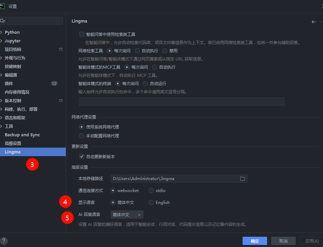Click the auto-execute commands input field

pyautogui.click(x=182, y=101)
